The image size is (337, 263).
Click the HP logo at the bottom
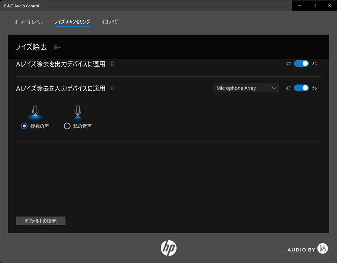pyautogui.click(x=168, y=248)
